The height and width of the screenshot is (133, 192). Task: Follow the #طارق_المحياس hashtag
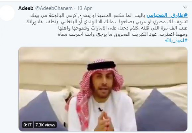(x=167, y=15)
